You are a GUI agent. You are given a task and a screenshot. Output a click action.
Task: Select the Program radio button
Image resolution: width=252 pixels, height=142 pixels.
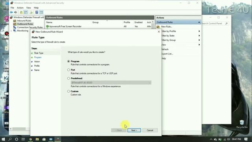(x=69, y=62)
